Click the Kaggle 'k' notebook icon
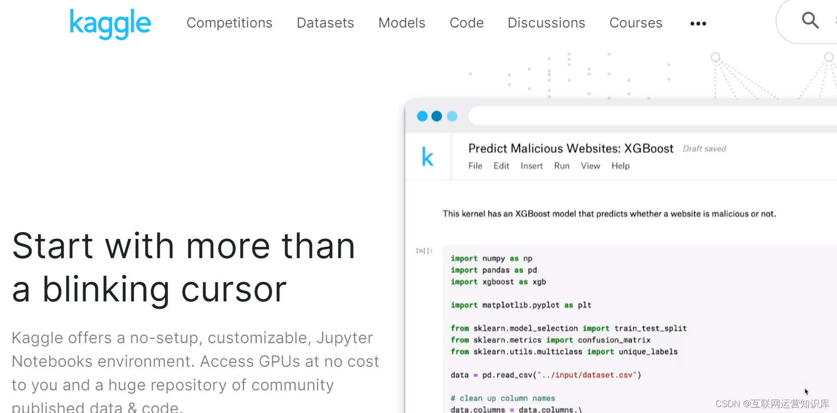The width and height of the screenshot is (837, 413). click(x=428, y=157)
